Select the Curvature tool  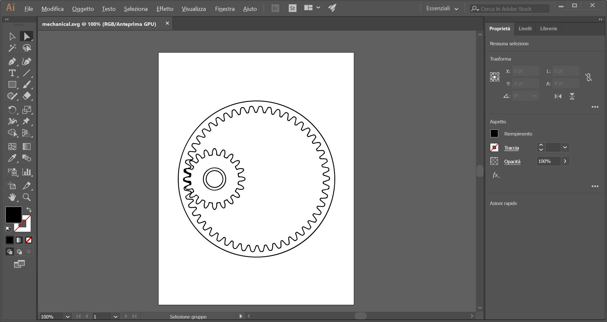pos(27,62)
